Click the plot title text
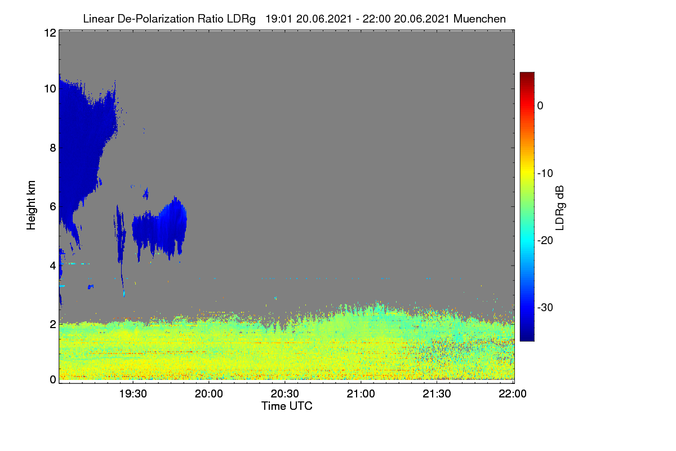 pos(294,19)
